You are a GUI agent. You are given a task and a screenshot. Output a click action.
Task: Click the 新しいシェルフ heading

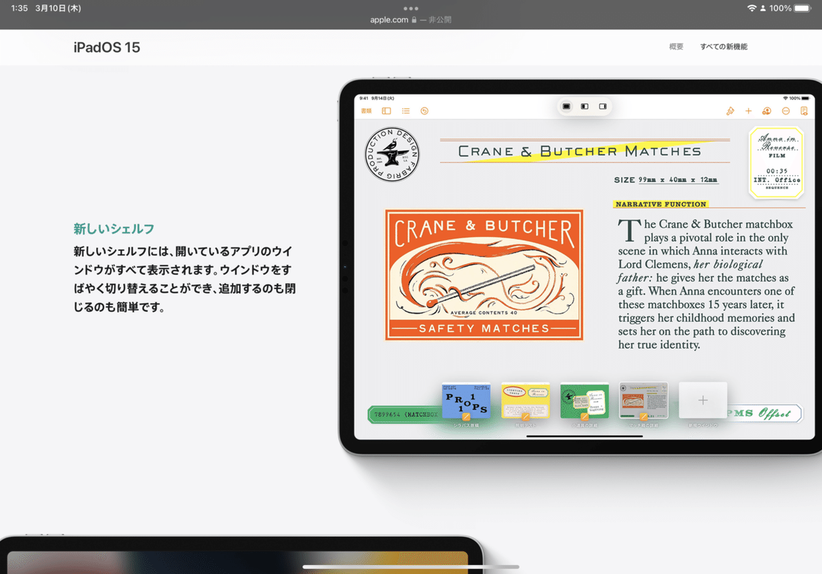(114, 229)
